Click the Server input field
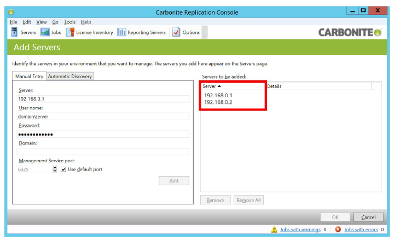This screenshot has width=394, height=241. (x=103, y=99)
